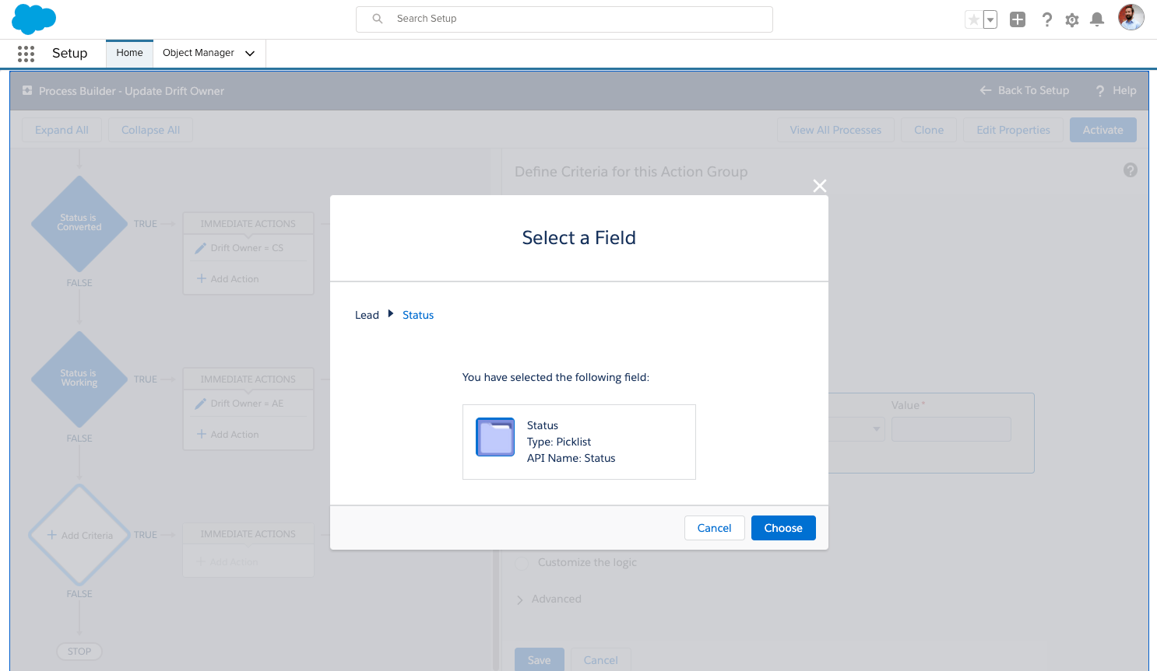Activate the process
The image size is (1157, 671).
point(1103,130)
